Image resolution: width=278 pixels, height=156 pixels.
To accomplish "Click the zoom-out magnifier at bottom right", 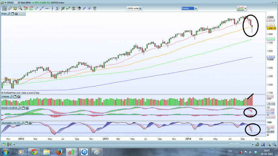I will tap(269, 145).
